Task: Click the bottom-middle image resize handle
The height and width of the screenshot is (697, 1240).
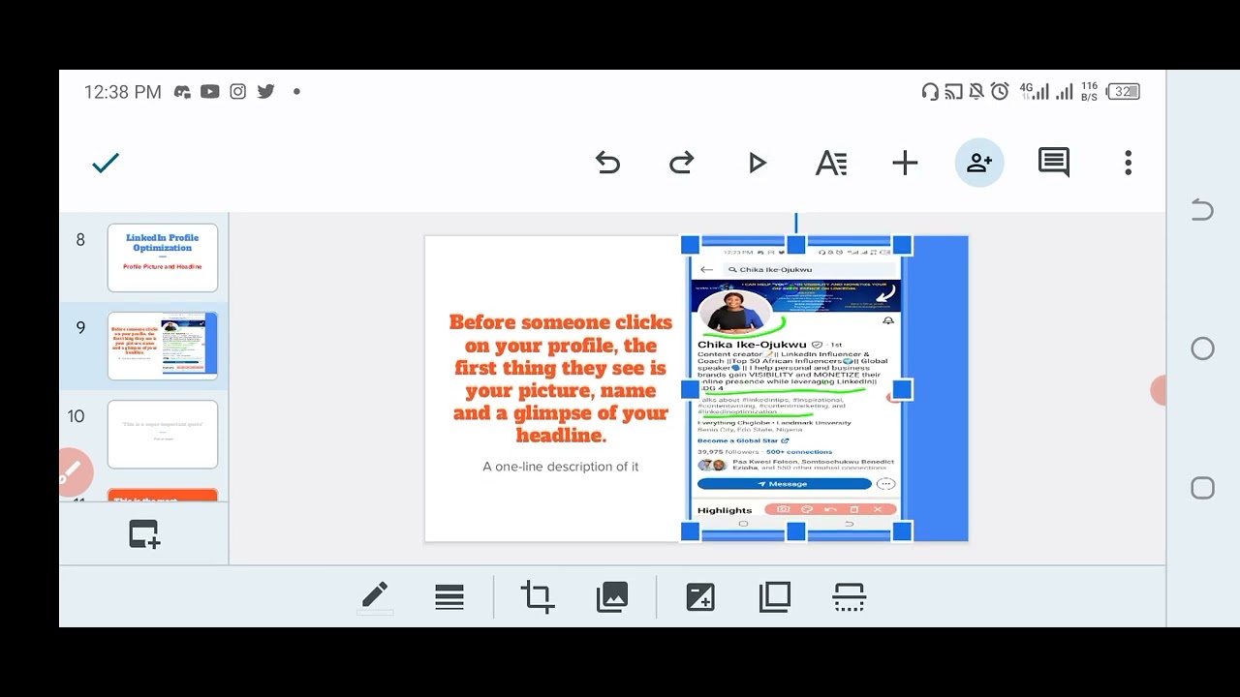Action: click(x=796, y=531)
